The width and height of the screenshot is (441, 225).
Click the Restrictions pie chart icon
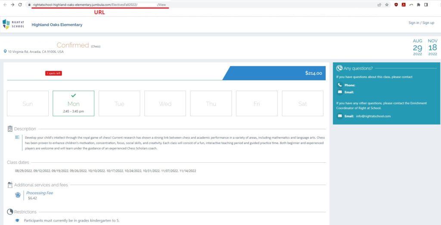10,212
